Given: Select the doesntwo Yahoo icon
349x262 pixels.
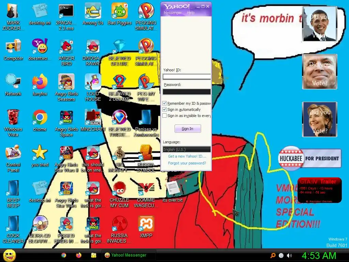Looking at the screenshot, I should point(40,49).
